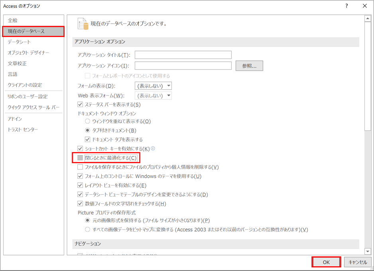Open the データシート category

click(33, 42)
